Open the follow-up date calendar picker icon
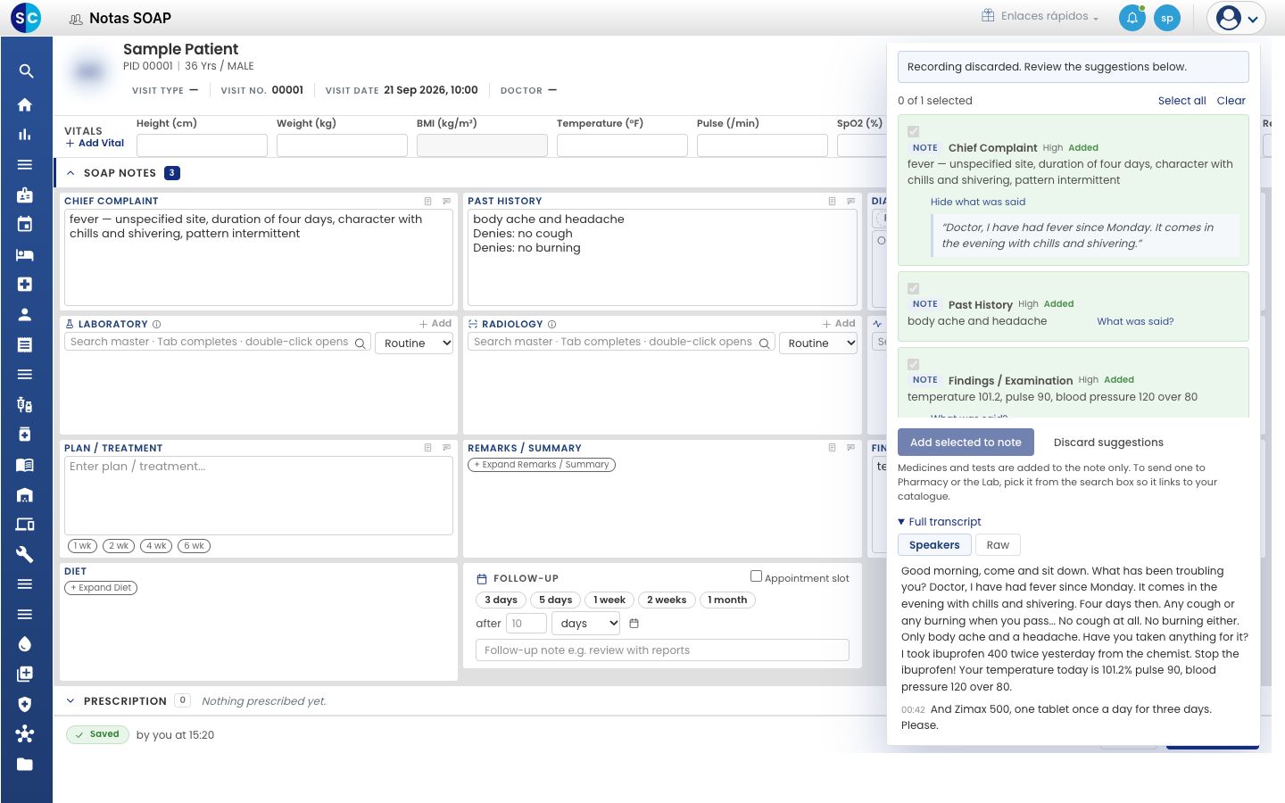Viewport: 1285px width, 803px height. click(634, 624)
